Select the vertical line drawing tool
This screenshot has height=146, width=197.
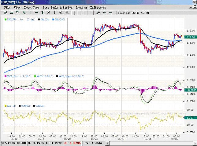tap(30, 13)
